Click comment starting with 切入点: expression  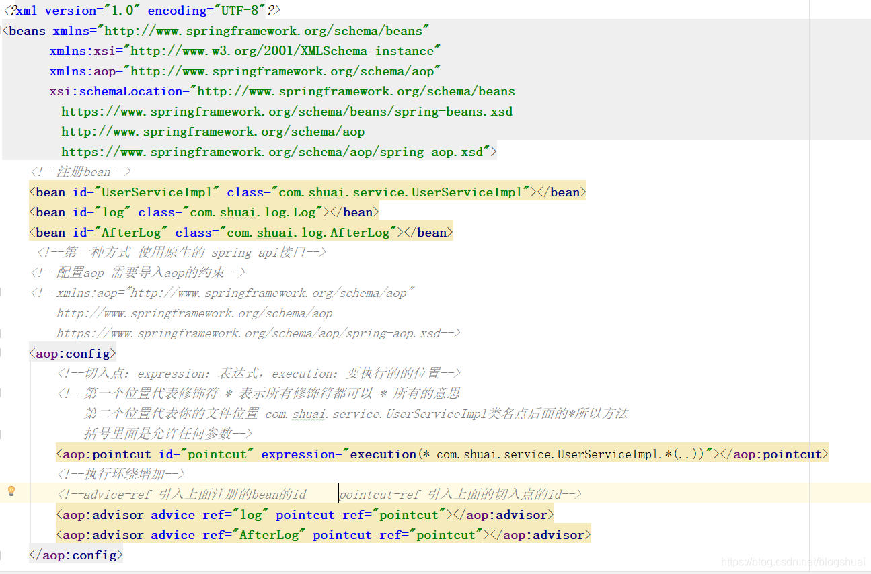(259, 374)
